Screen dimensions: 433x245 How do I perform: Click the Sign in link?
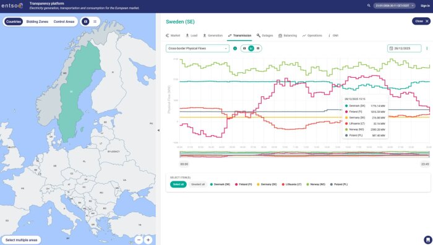pyautogui.click(x=425, y=6)
